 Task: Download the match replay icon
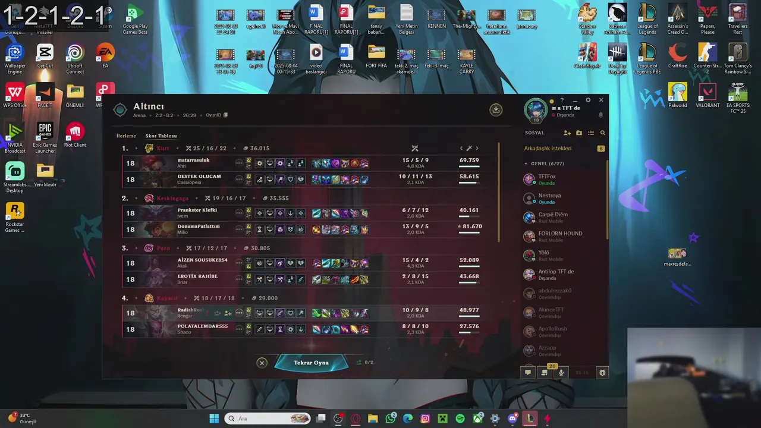pos(496,109)
